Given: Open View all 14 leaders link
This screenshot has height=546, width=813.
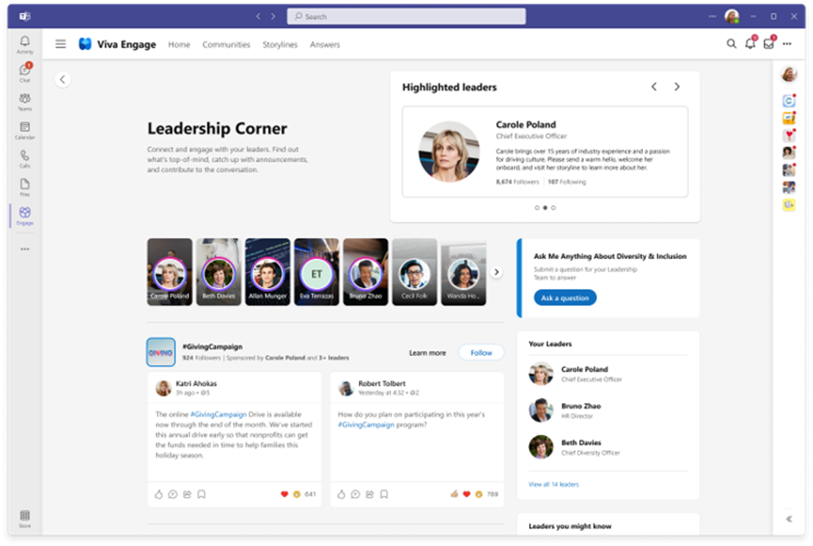Looking at the screenshot, I should [553, 484].
